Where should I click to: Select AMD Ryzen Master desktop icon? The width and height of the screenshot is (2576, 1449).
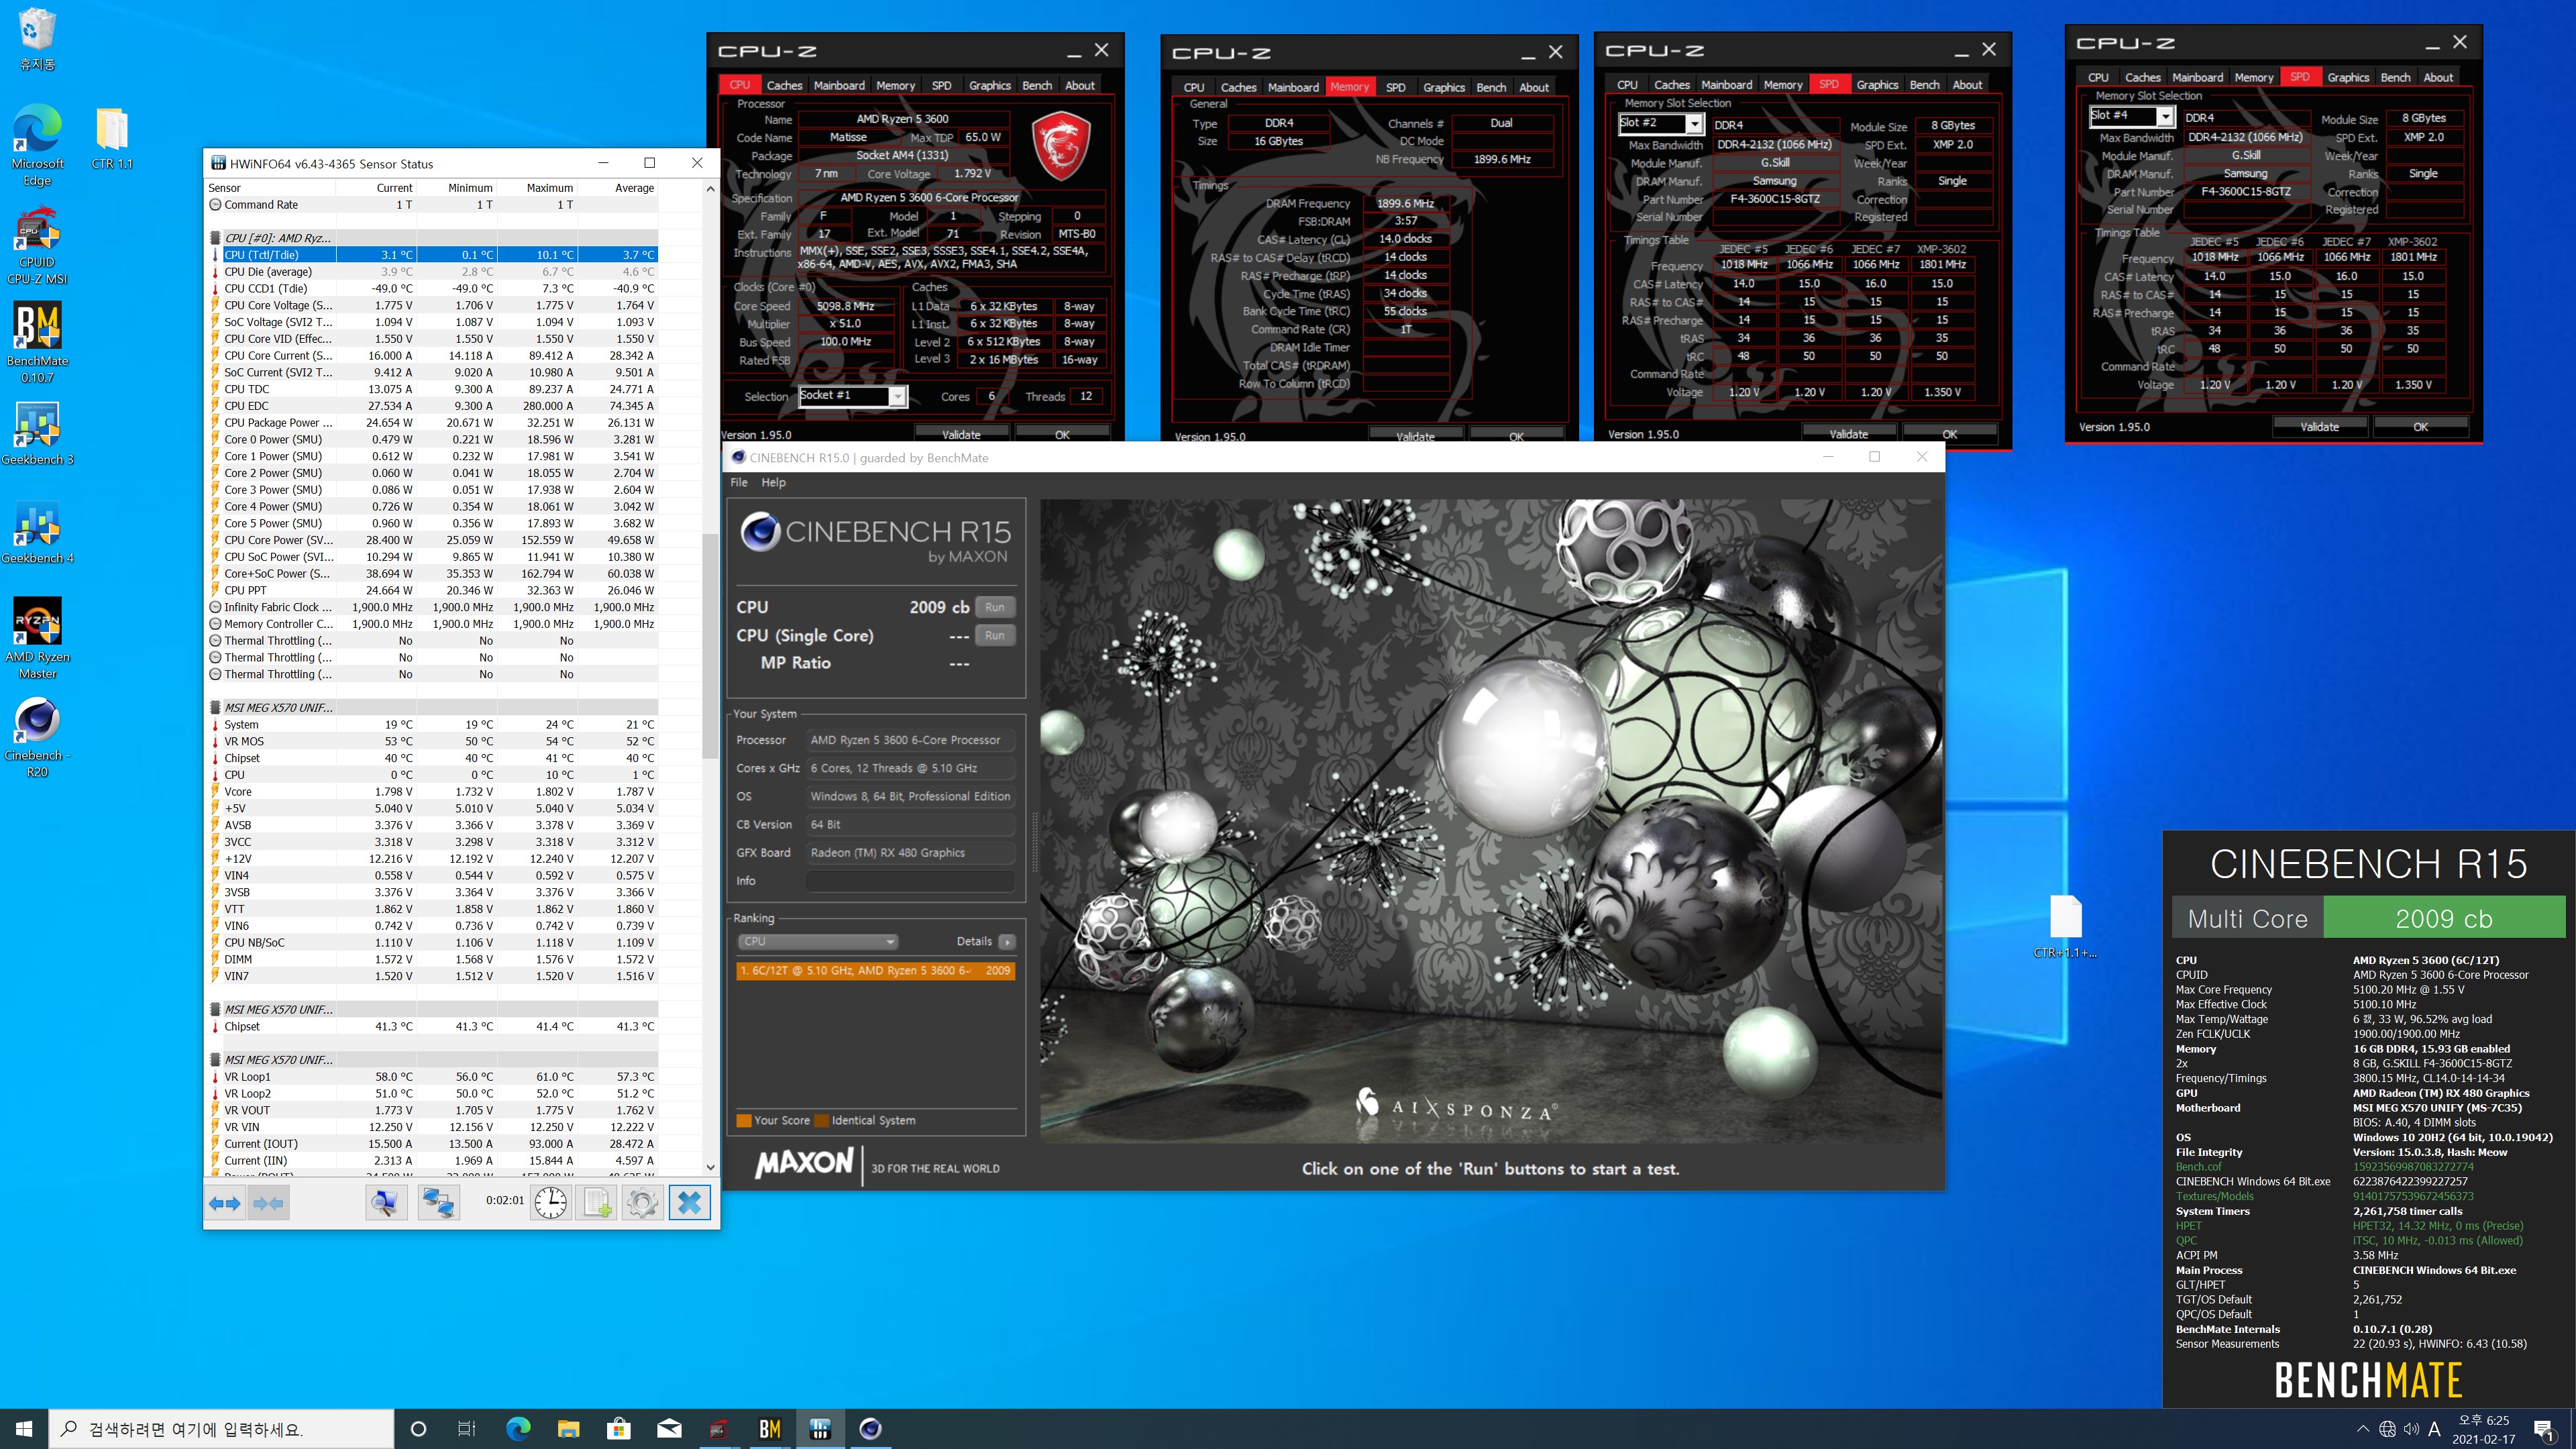pyautogui.click(x=37, y=638)
